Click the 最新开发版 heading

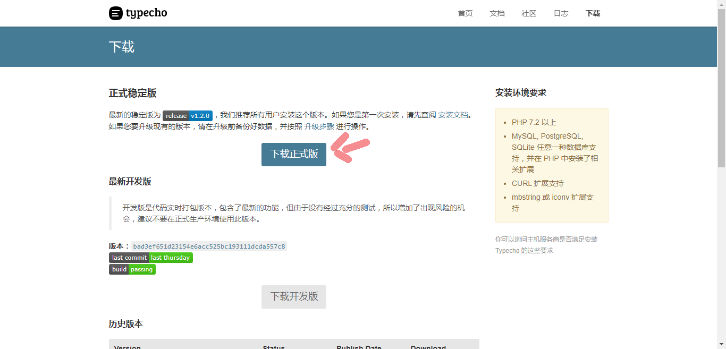tap(130, 182)
